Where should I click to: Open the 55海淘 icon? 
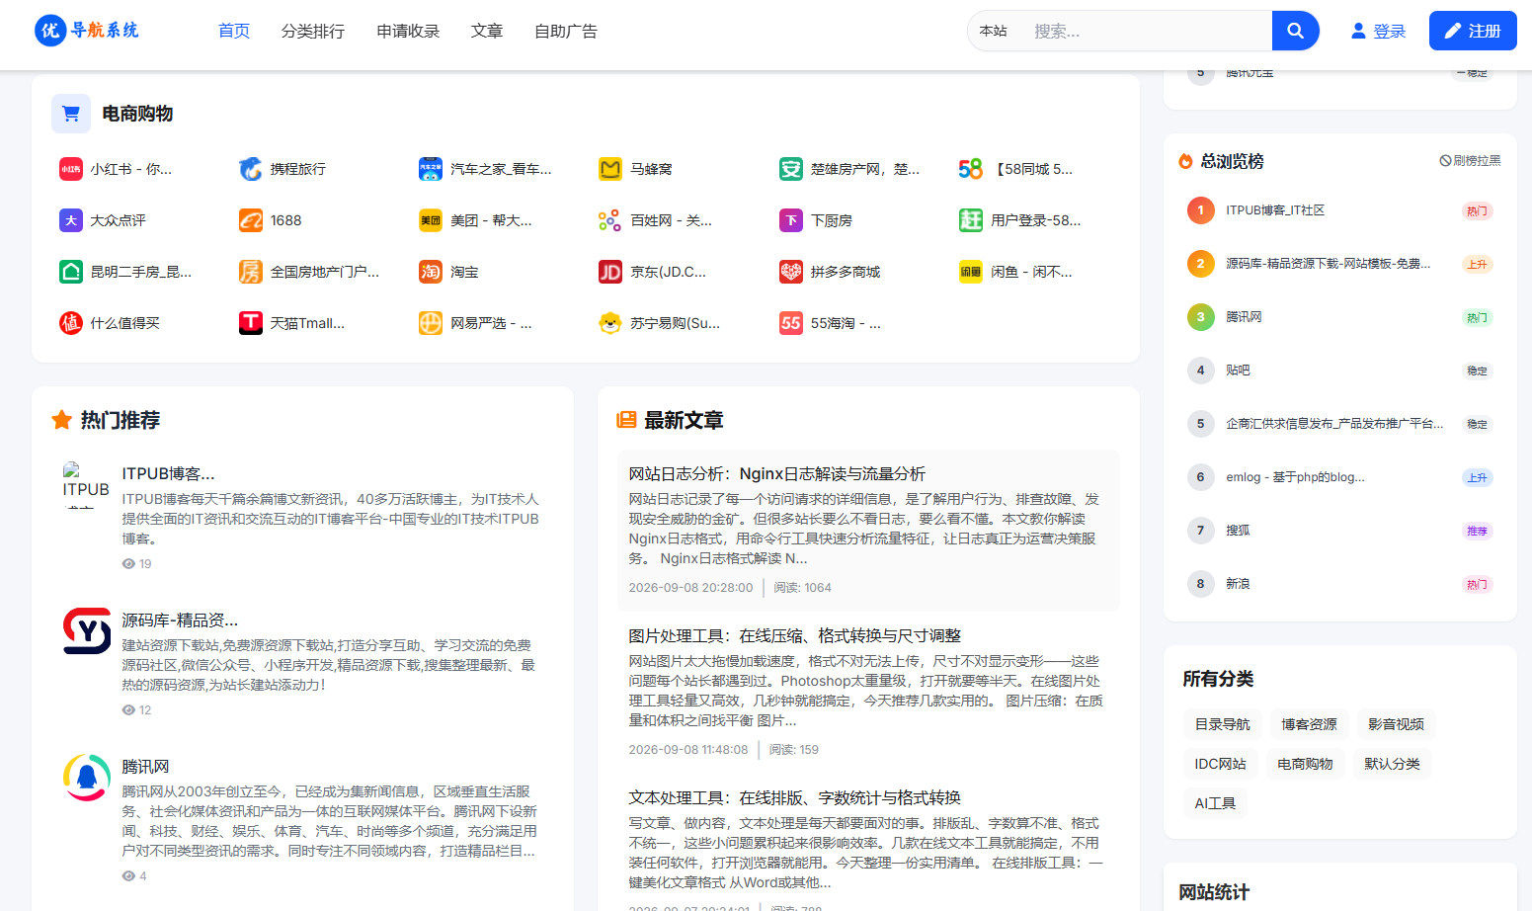pyautogui.click(x=791, y=323)
